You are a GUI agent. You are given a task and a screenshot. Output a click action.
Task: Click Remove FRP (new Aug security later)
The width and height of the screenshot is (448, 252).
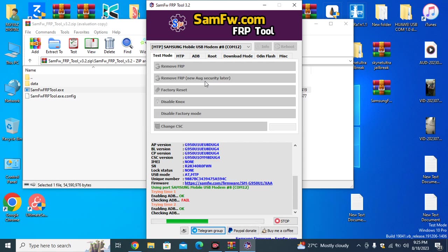click(x=225, y=78)
